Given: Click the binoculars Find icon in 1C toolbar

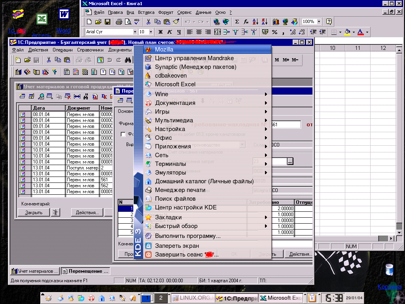Looking at the screenshot, I should pyautogui.click(x=128, y=60).
